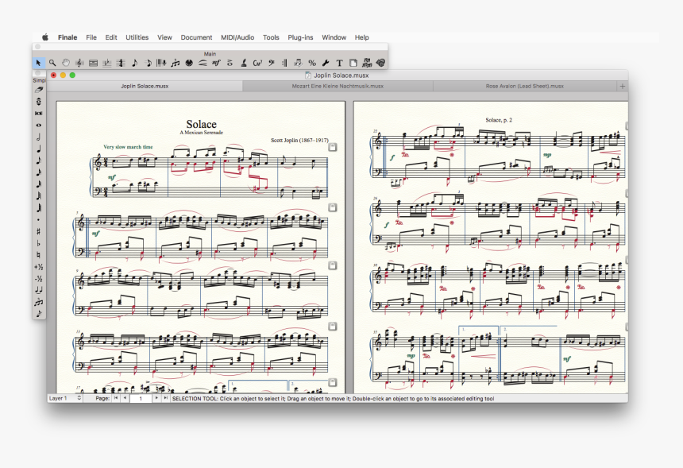This screenshot has width=683, height=468.
Task: Select the Resize percent tool
Action: tap(311, 63)
